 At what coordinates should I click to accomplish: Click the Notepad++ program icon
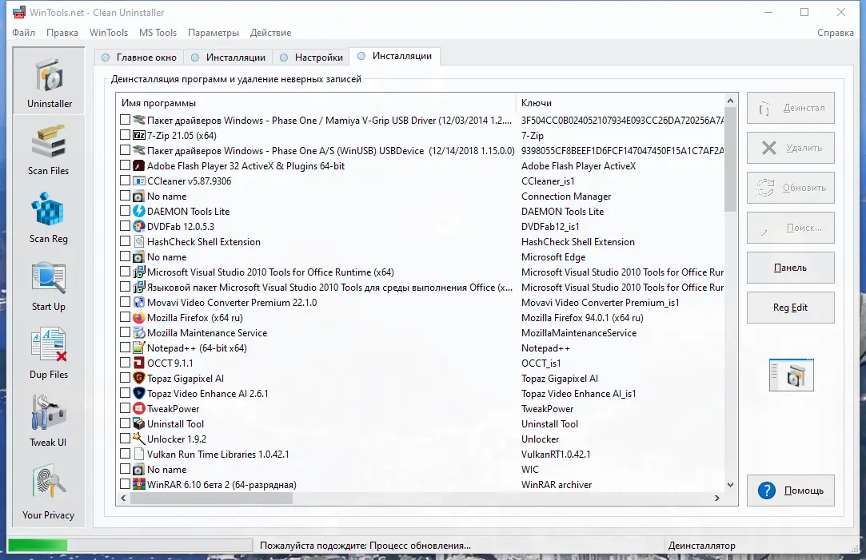click(x=139, y=348)
